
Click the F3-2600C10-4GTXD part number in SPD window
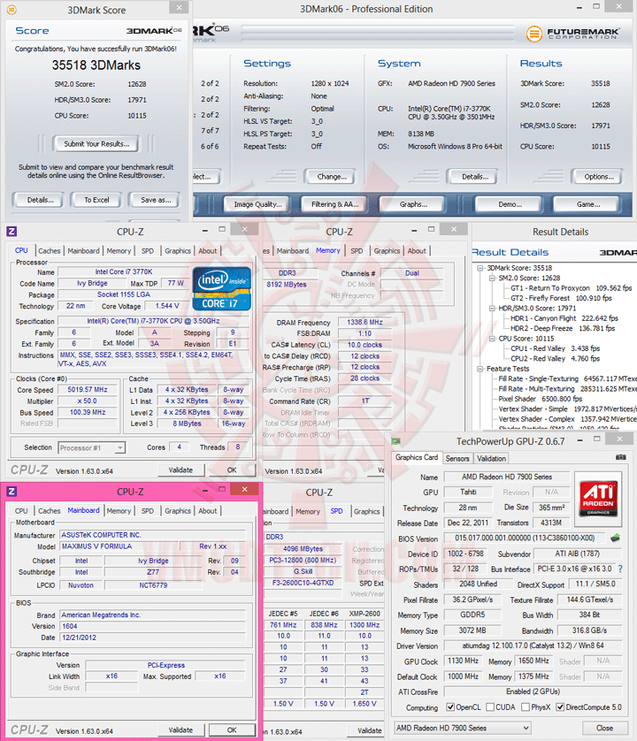coord(303,583)
